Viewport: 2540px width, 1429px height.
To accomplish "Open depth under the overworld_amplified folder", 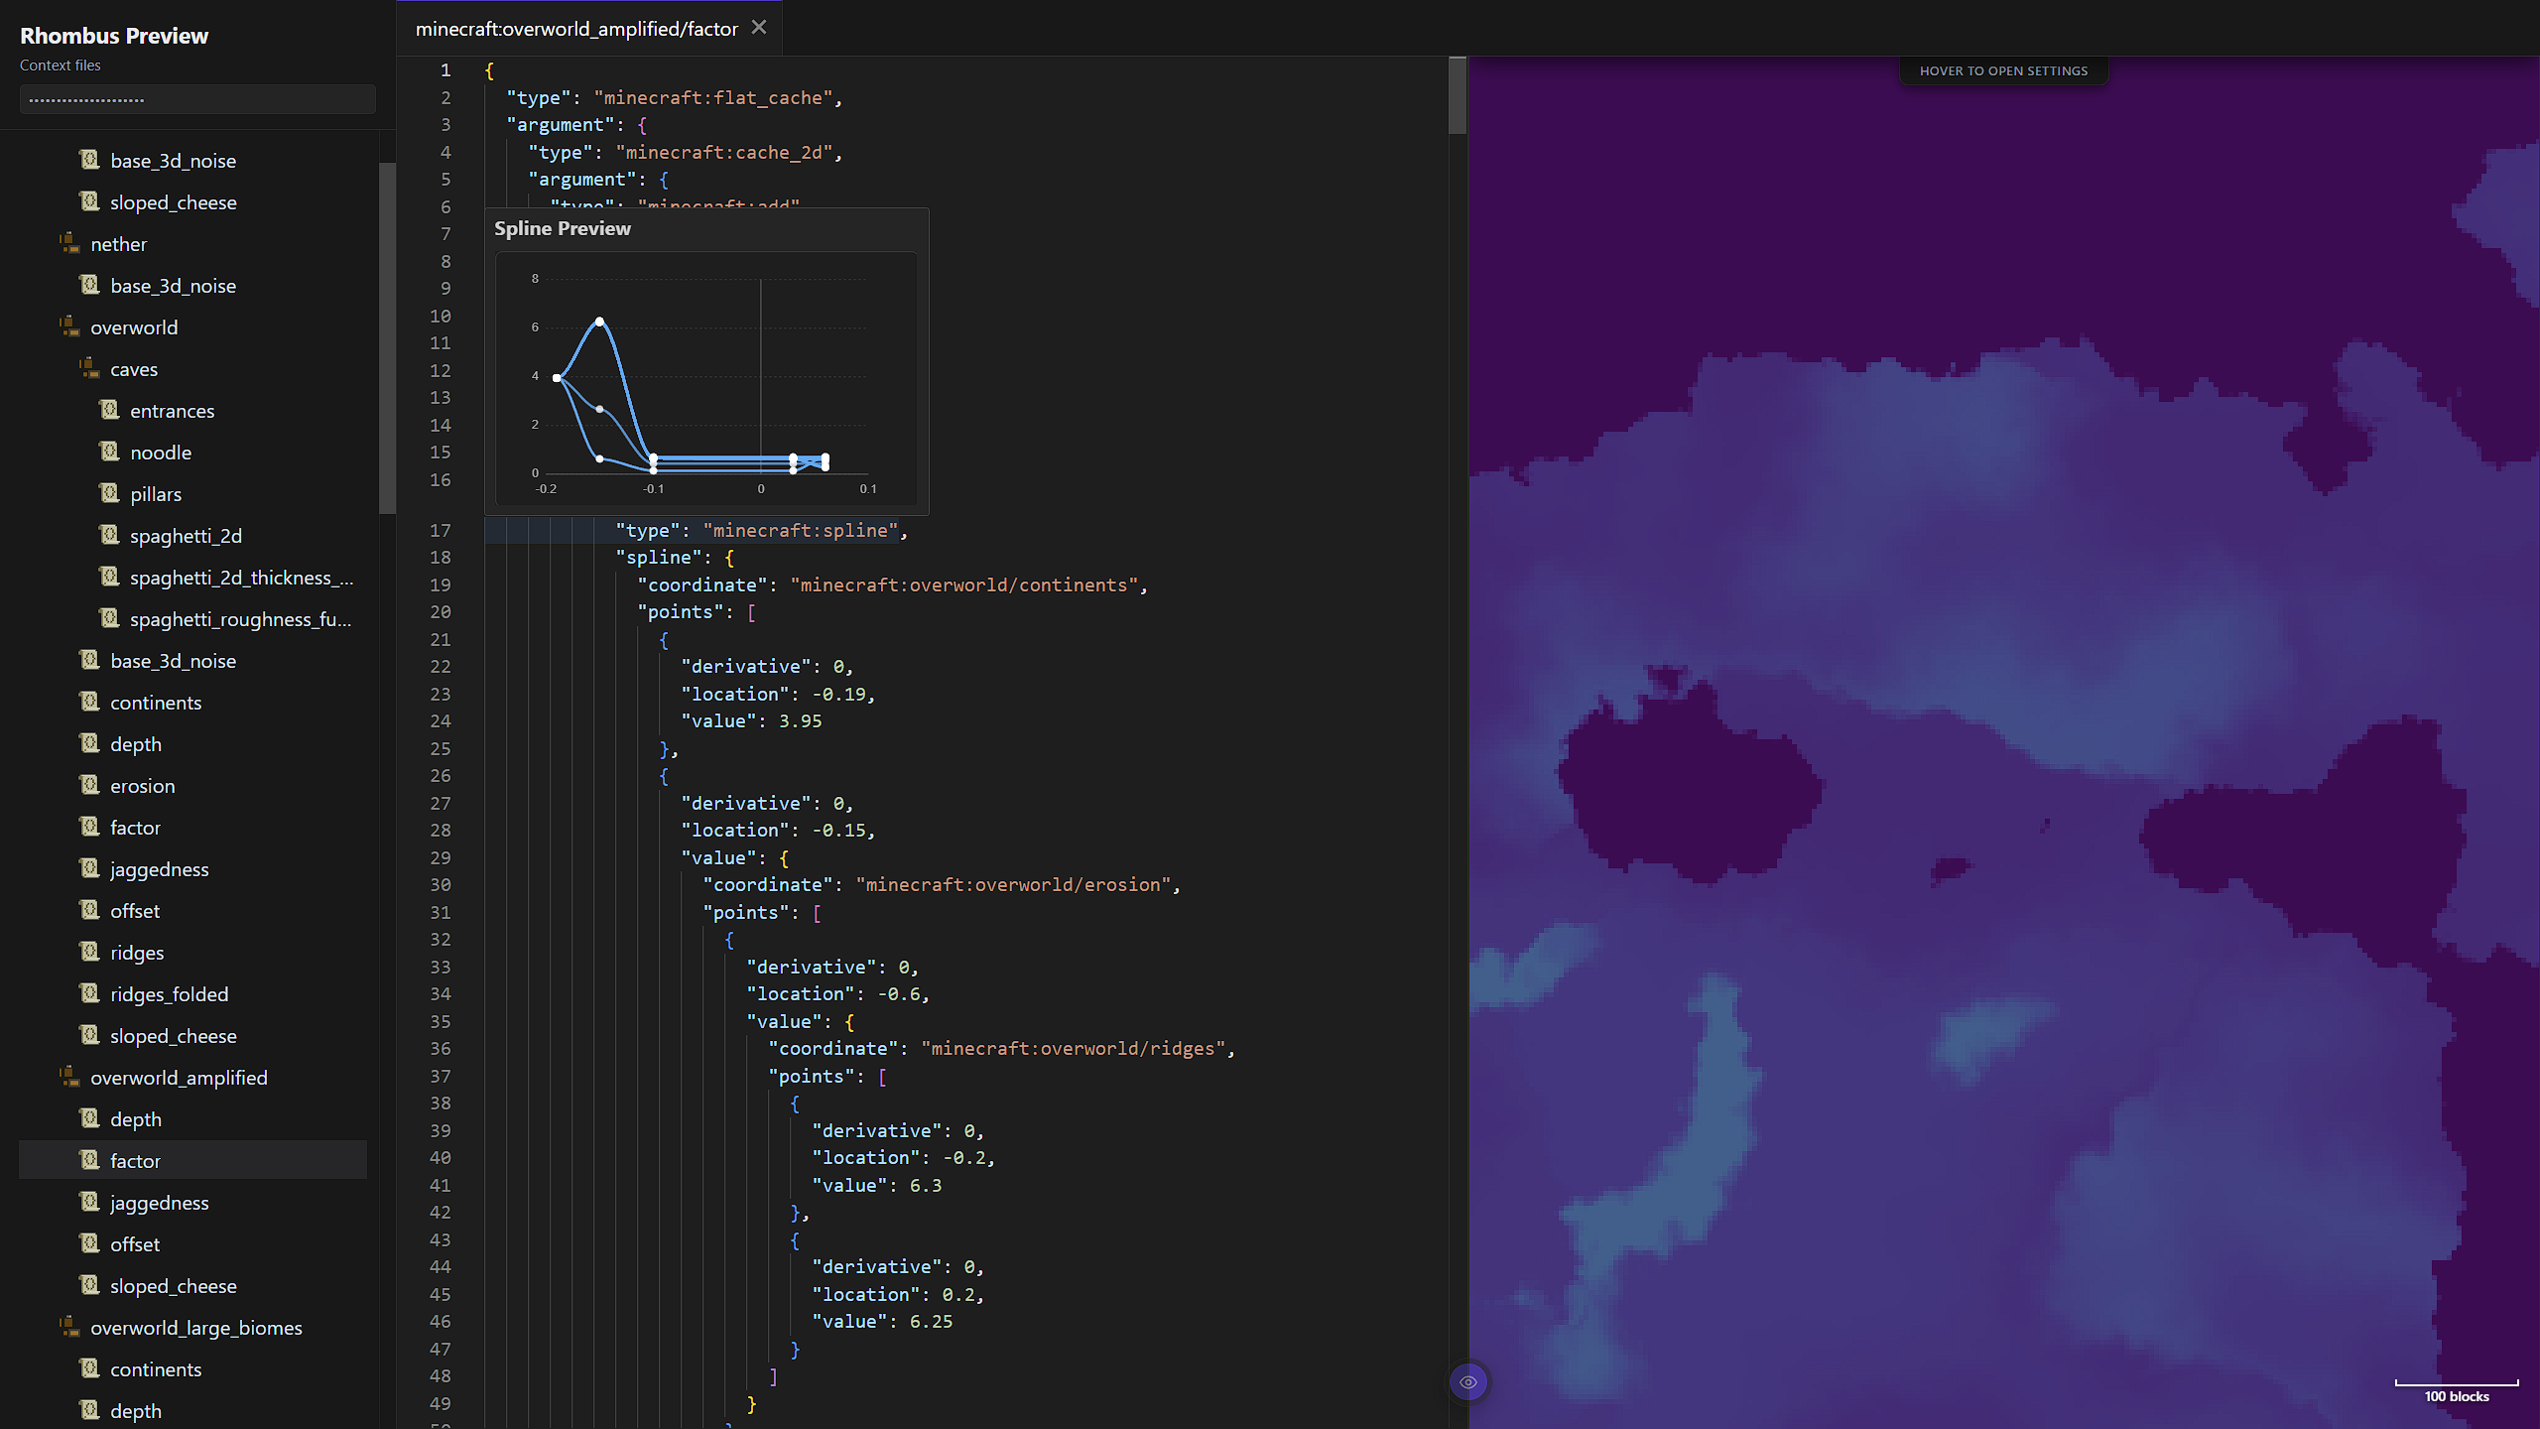I will pyautogui.click(x=136, y=1119).
